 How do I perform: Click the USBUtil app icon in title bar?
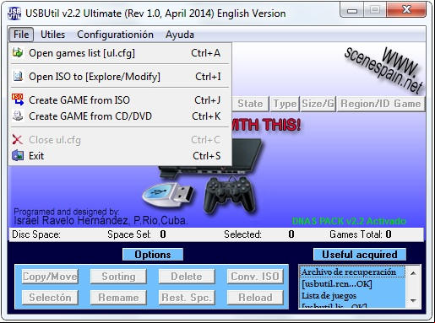14,13
